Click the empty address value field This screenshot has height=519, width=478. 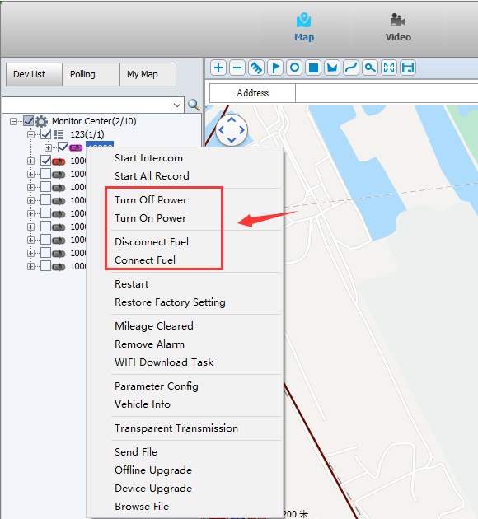click(387, 93)
